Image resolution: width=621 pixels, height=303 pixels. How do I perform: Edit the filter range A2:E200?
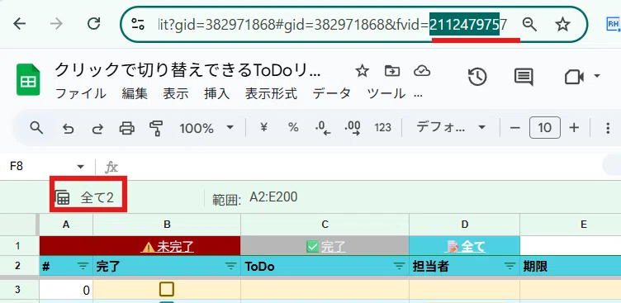(273, 196)
